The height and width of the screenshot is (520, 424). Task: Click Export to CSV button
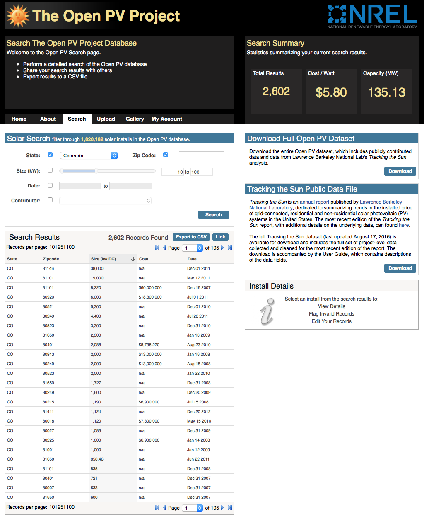[x=191, y=237]
